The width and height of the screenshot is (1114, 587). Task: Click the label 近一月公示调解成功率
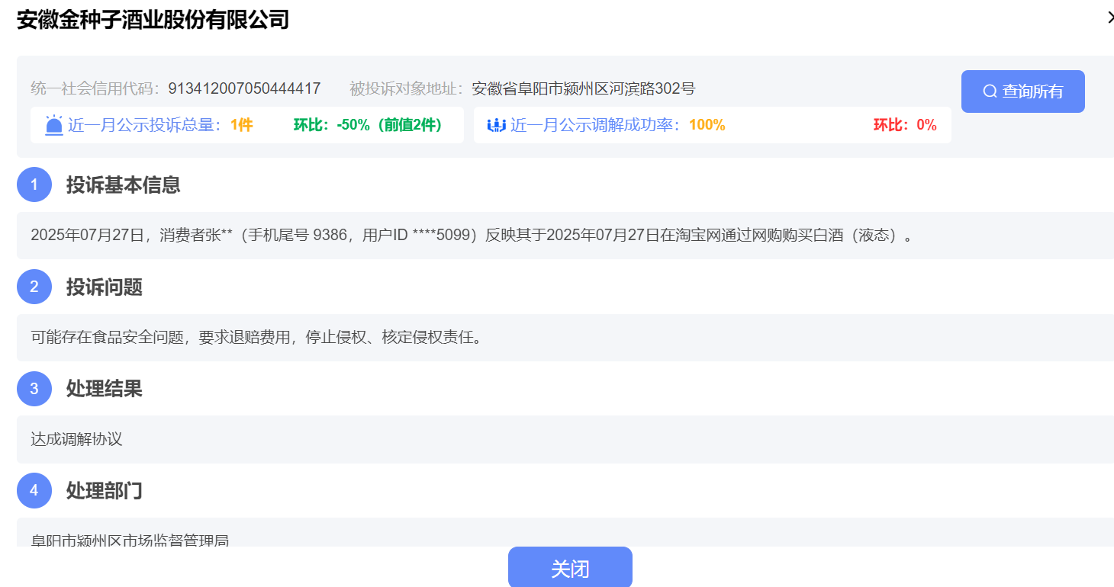[x=595, y=125]
